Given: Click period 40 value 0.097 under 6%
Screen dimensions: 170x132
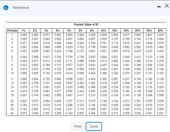Looking at the screenshot, I should click(81, 113).
